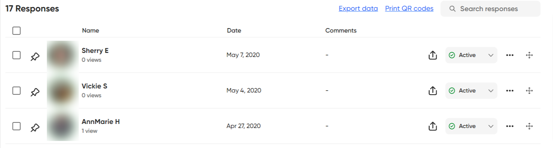553x148 pixels.
Task: Pin AnnMarie H's response
Action: [x=35, y=128]
